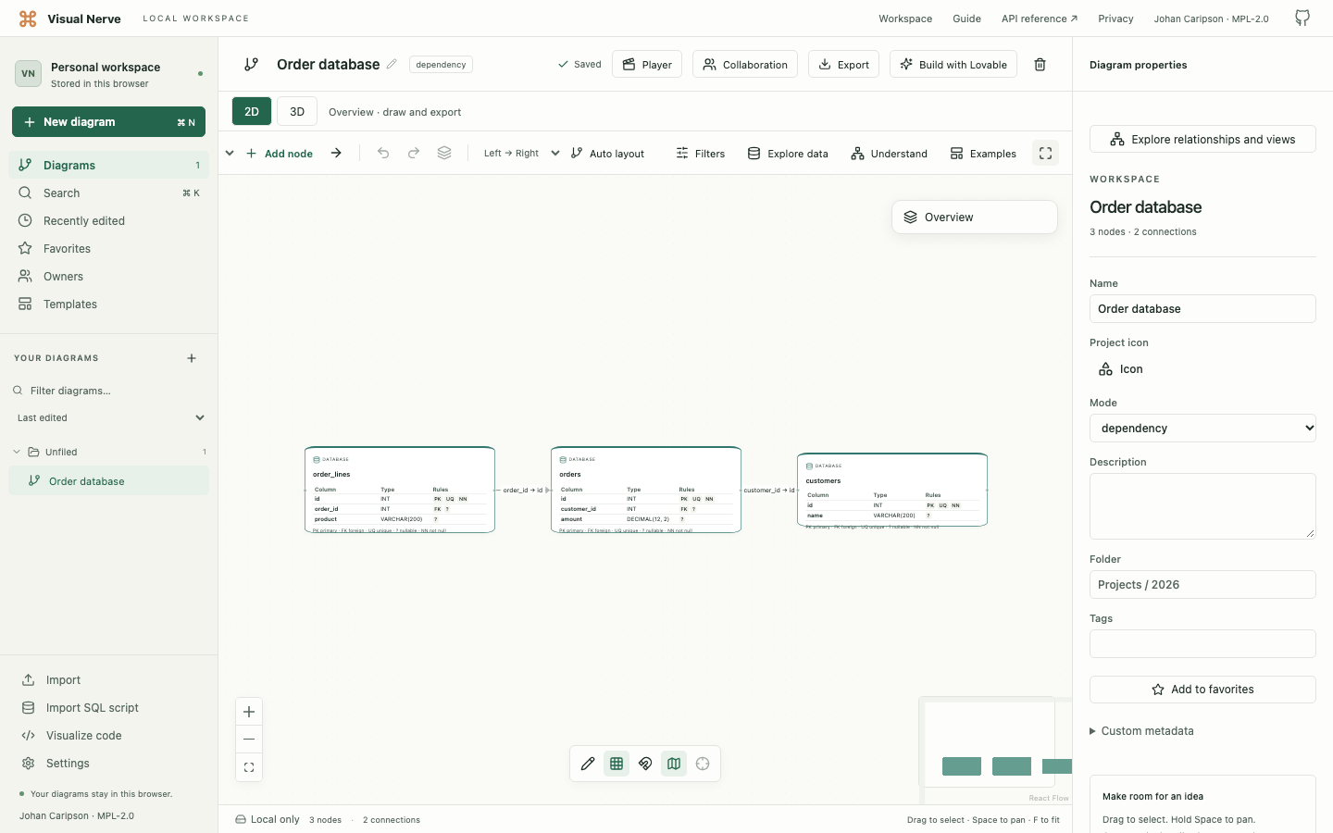Toggle minimap in bottom toolbar

[x=674, y=764]
